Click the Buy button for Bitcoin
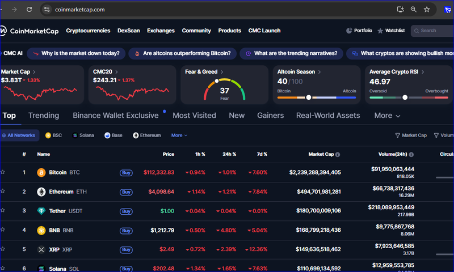This screenshot has height=272, width=454. (x=126, y=172)
